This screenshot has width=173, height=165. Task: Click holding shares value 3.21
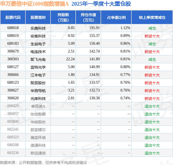[71, 90]
